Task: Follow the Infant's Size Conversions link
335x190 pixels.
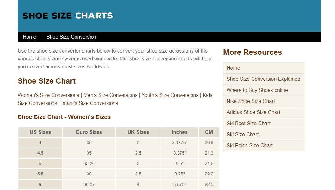Action: [89, 103]
